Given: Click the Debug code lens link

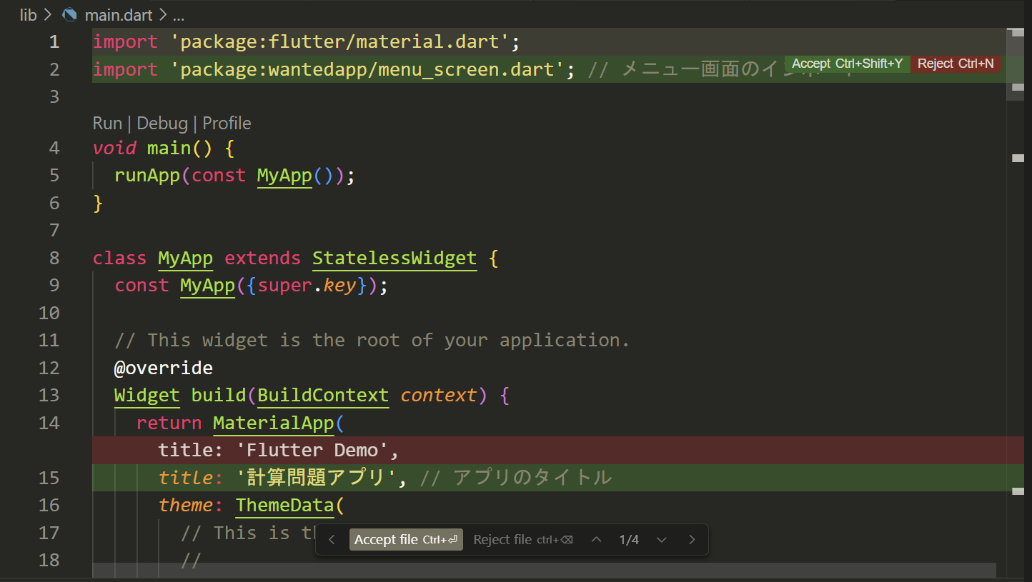Looking at the screenshot, I should [x=162, y=123].
